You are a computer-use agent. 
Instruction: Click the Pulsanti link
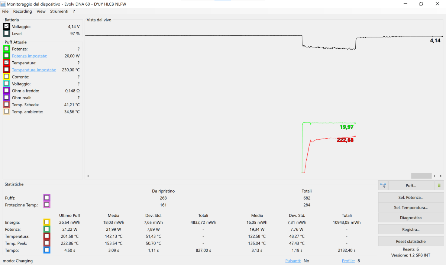pyautogui.click(x=293, y=261)
